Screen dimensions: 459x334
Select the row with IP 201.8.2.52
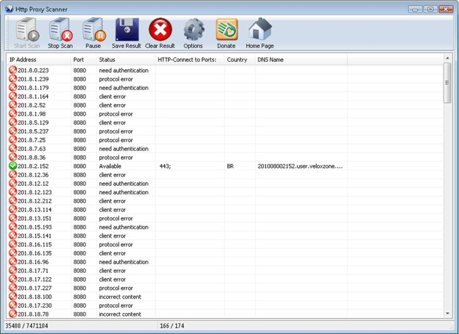[x=225, y=105]
